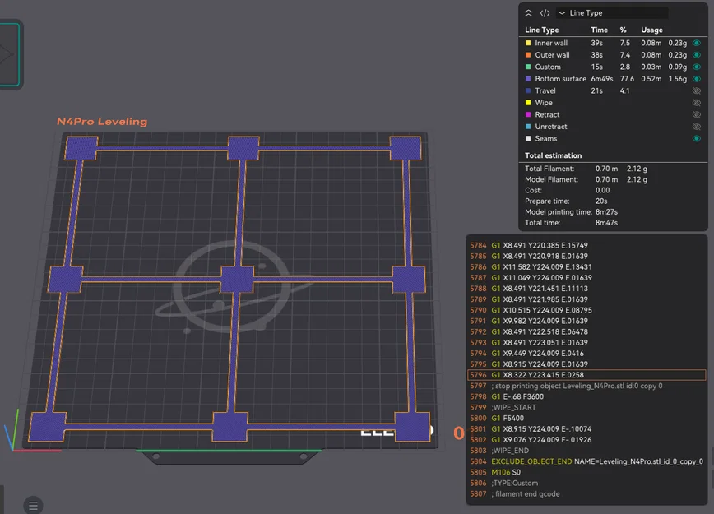This screenshot has width=714, height=514.
Task: Show Wipe lines via eye icon
Action: (696, 103)
